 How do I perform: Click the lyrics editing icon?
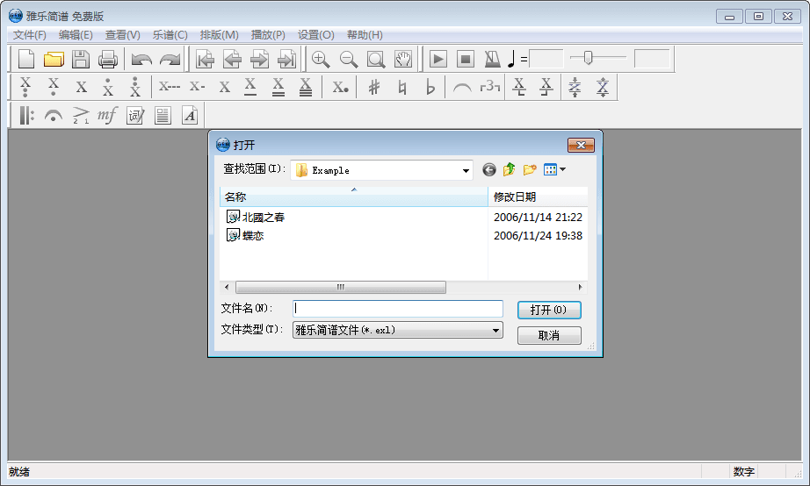point(135,116)
